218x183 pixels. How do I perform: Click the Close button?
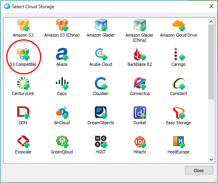tap(199, 170)
